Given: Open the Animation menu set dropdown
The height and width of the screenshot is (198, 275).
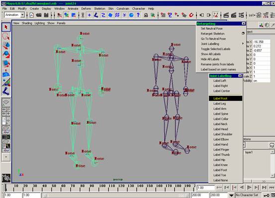Looking at the screenshot, I should pos(22,15).
